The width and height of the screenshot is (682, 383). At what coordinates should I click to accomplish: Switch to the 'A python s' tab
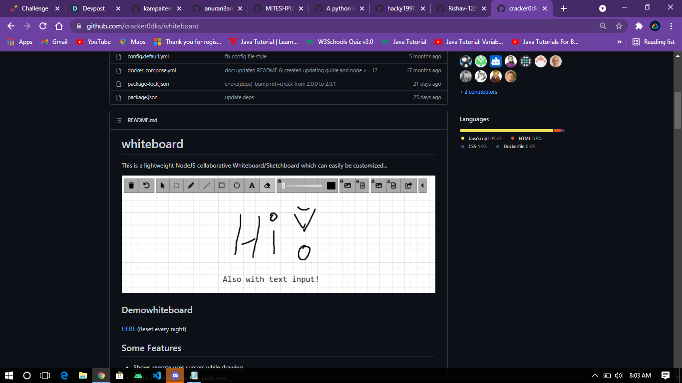click(x=340, y=8)
